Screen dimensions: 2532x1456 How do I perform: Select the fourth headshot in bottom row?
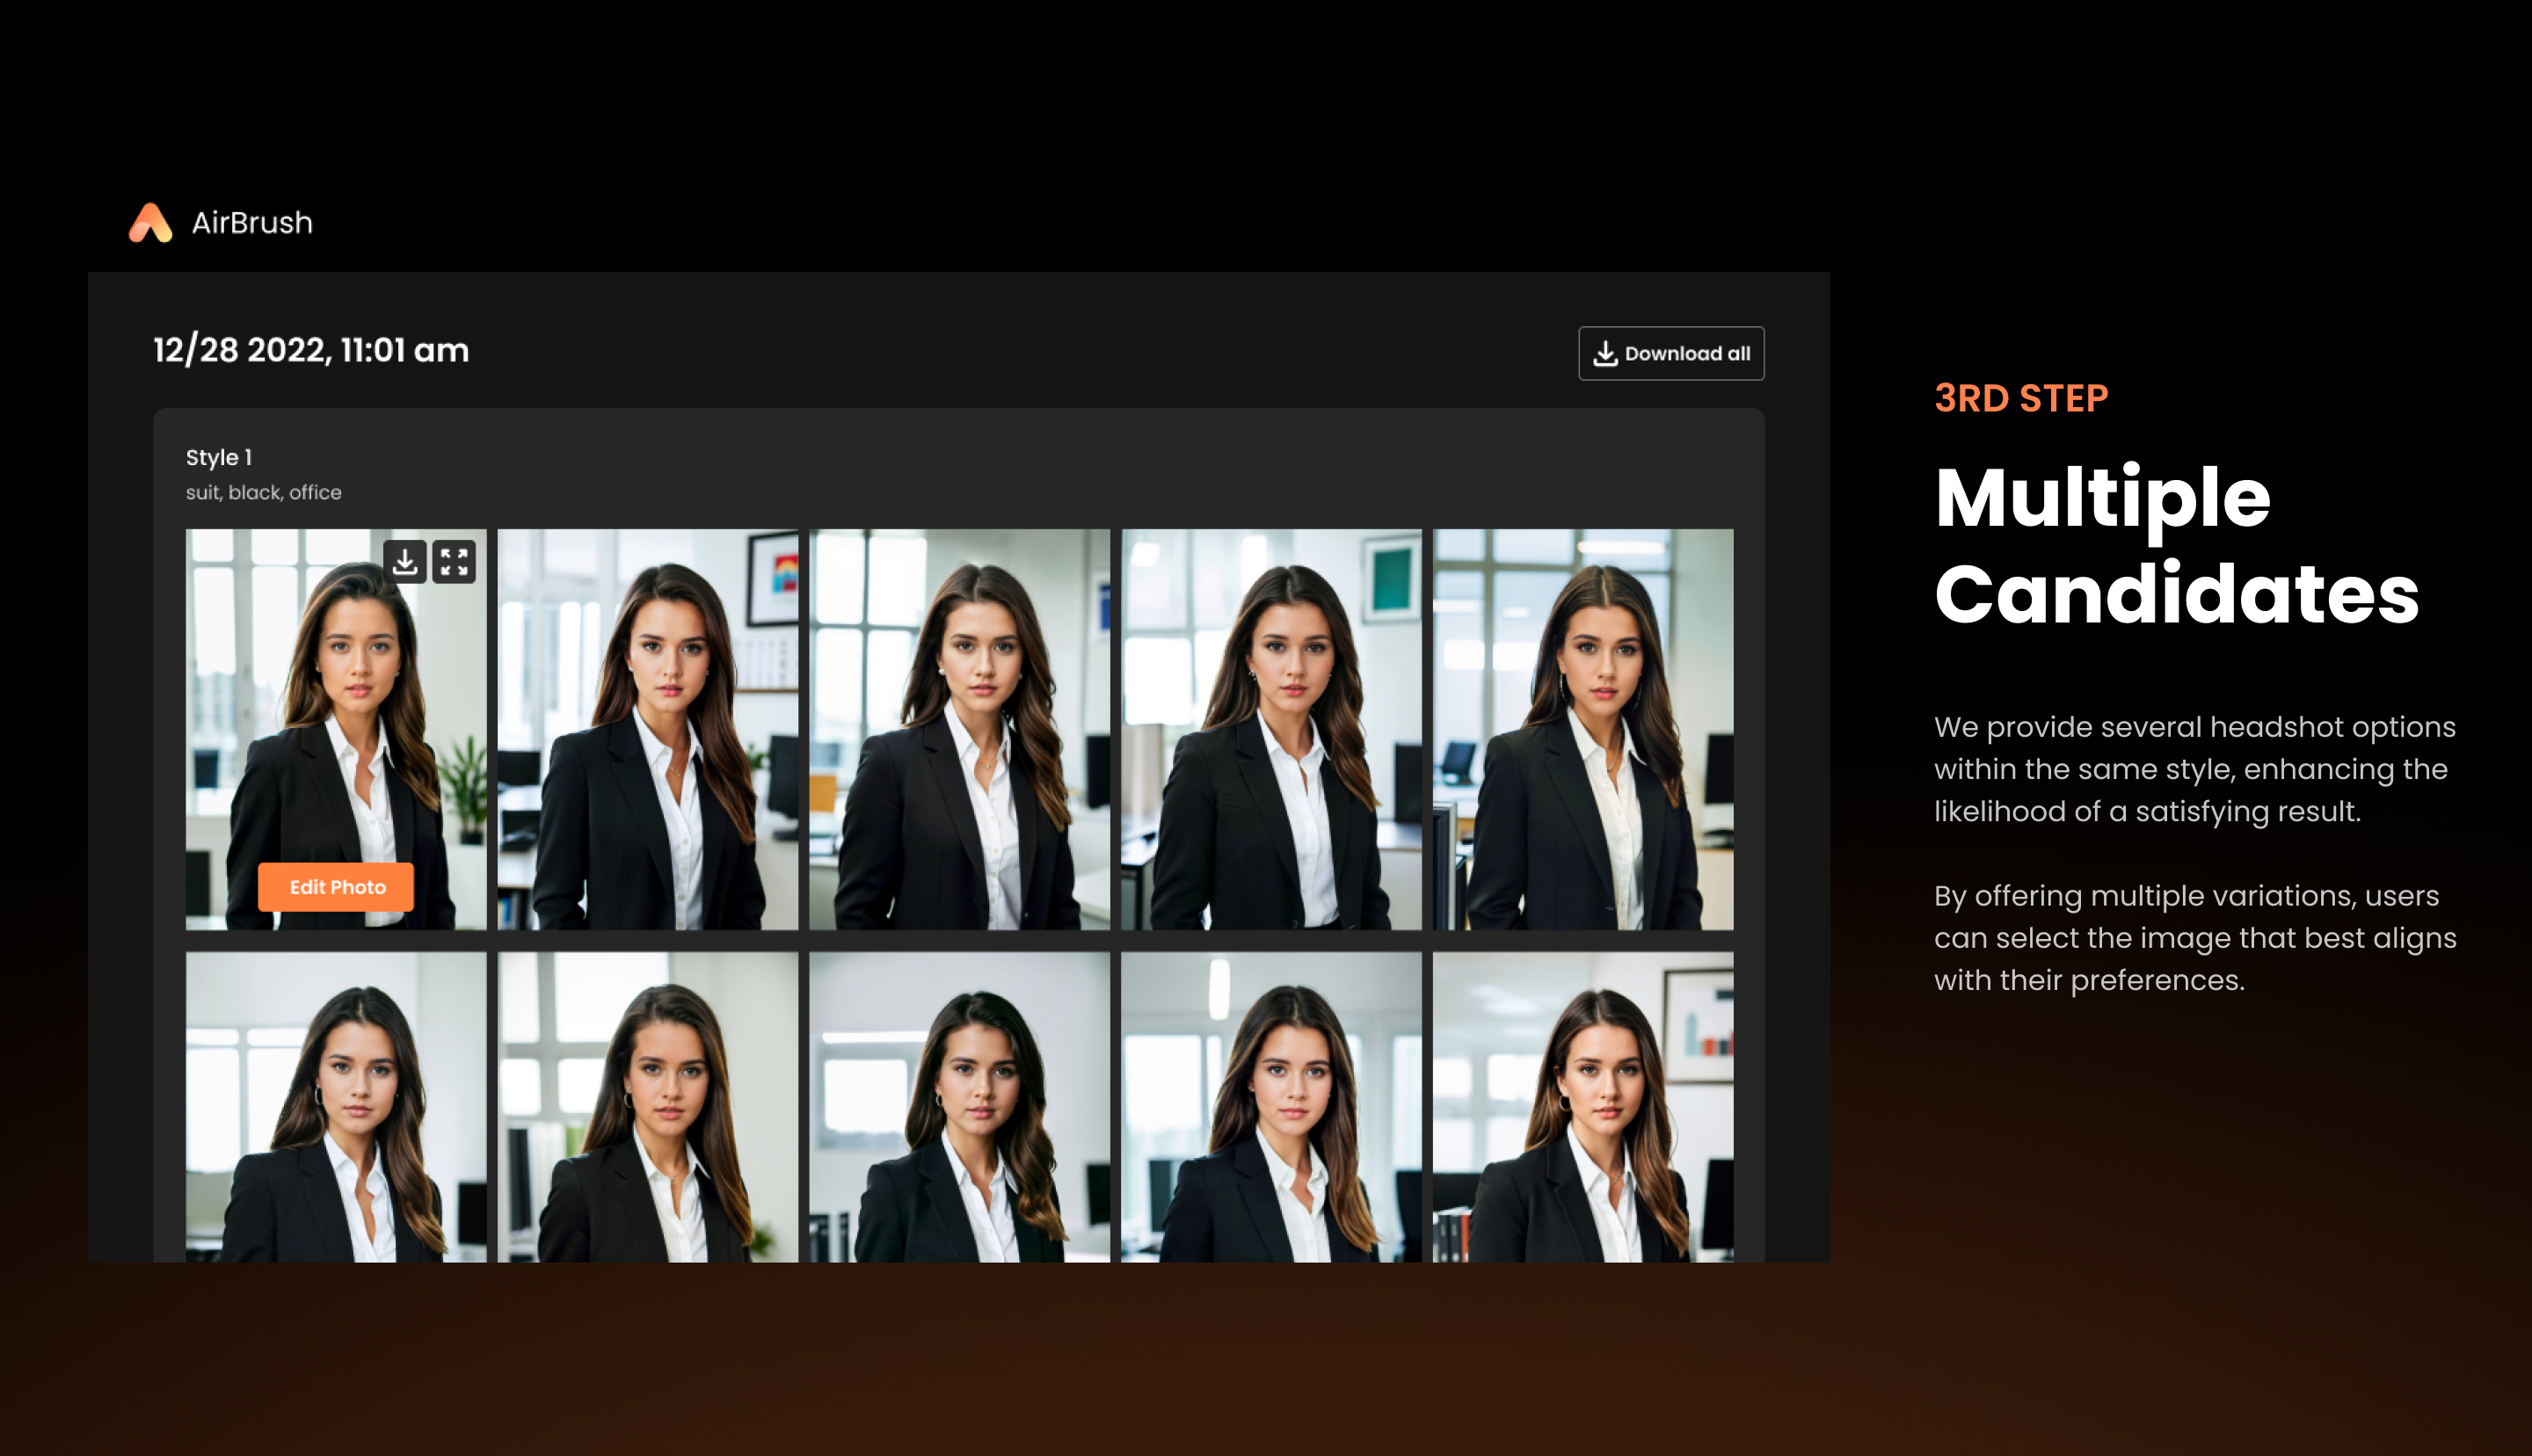[x=1270, y=1106]
